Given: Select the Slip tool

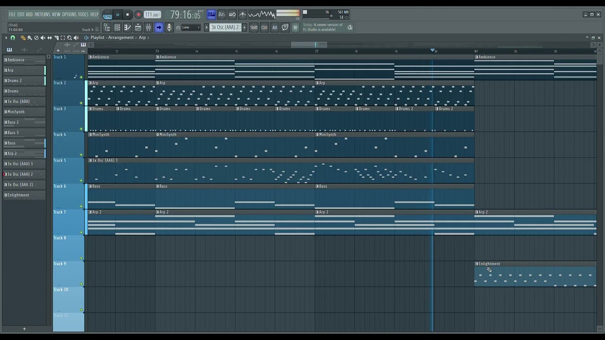Looking at the screenshot, I should point(49,38).
